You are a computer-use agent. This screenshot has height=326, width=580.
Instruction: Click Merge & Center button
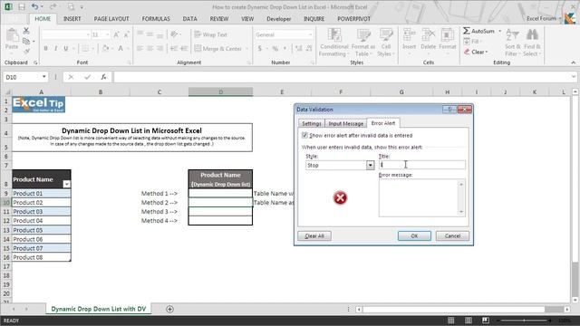pyautogui.click(x=217, y=48)
